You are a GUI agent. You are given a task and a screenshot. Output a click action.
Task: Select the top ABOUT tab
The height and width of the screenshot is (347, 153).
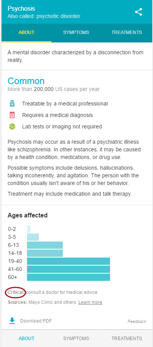pyautogui.click(x=27, y=32)
